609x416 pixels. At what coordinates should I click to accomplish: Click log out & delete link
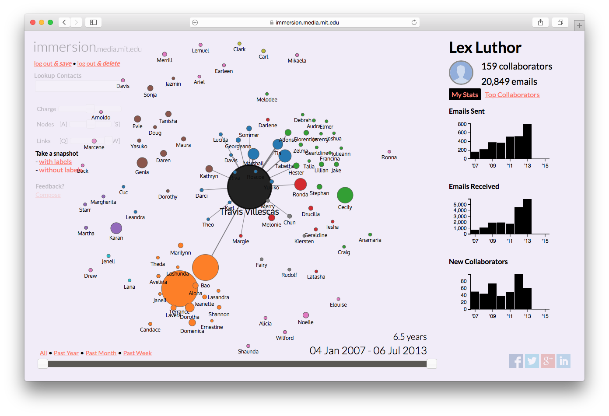99,63
